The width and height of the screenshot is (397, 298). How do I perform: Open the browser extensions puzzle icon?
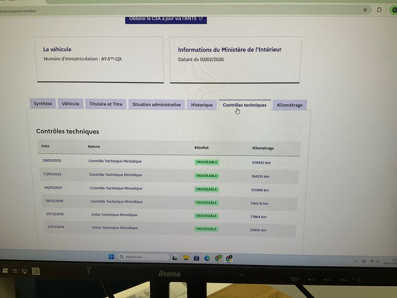(380, 9)
